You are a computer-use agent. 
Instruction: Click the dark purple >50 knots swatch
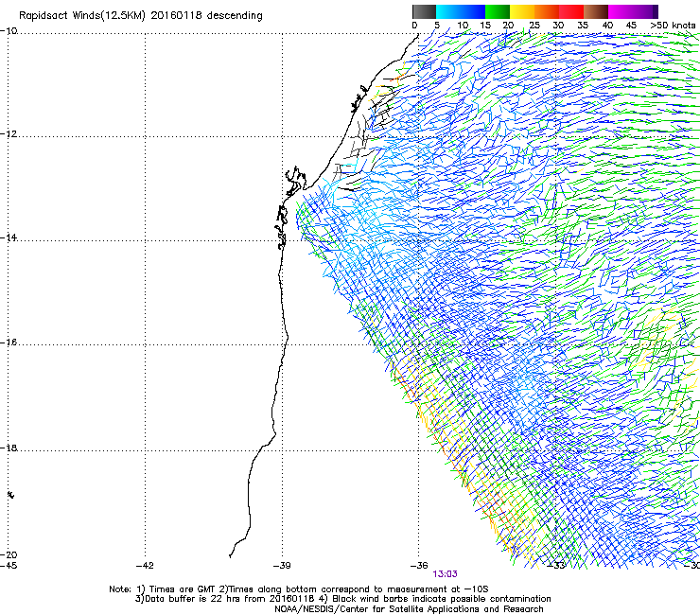tap(656, 11)
